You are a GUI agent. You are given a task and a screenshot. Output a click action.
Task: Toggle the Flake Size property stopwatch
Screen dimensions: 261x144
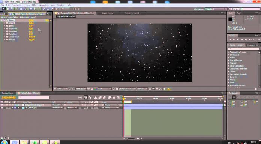(x=7, y=34)
